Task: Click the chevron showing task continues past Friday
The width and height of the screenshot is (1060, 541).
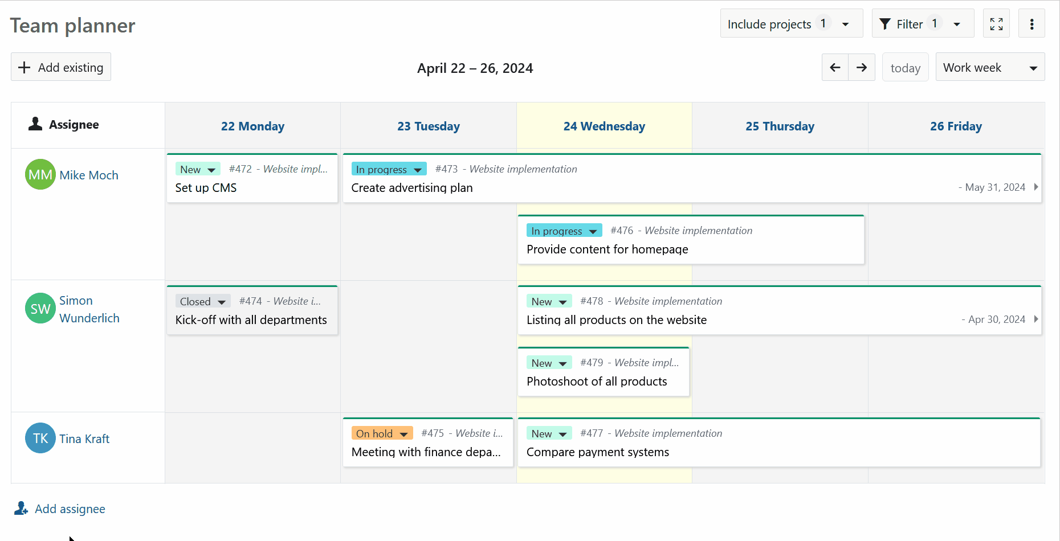Action: click(x=1037, y=187)
